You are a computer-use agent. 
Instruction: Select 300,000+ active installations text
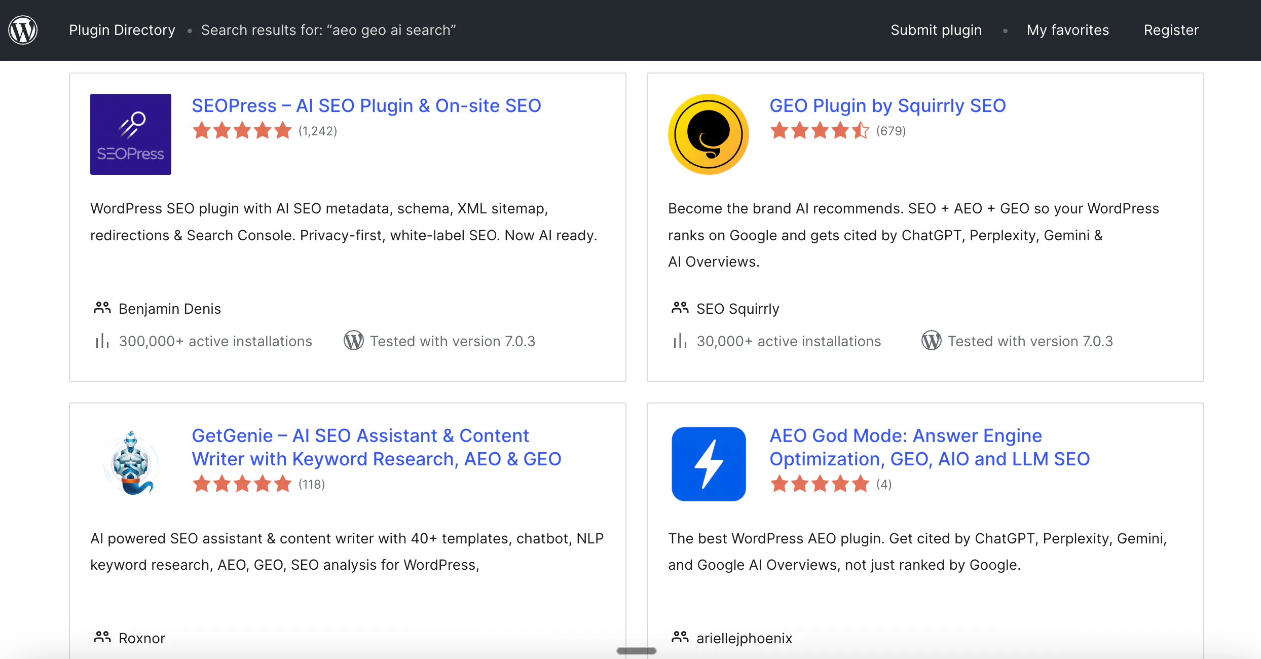pos(215,341)
